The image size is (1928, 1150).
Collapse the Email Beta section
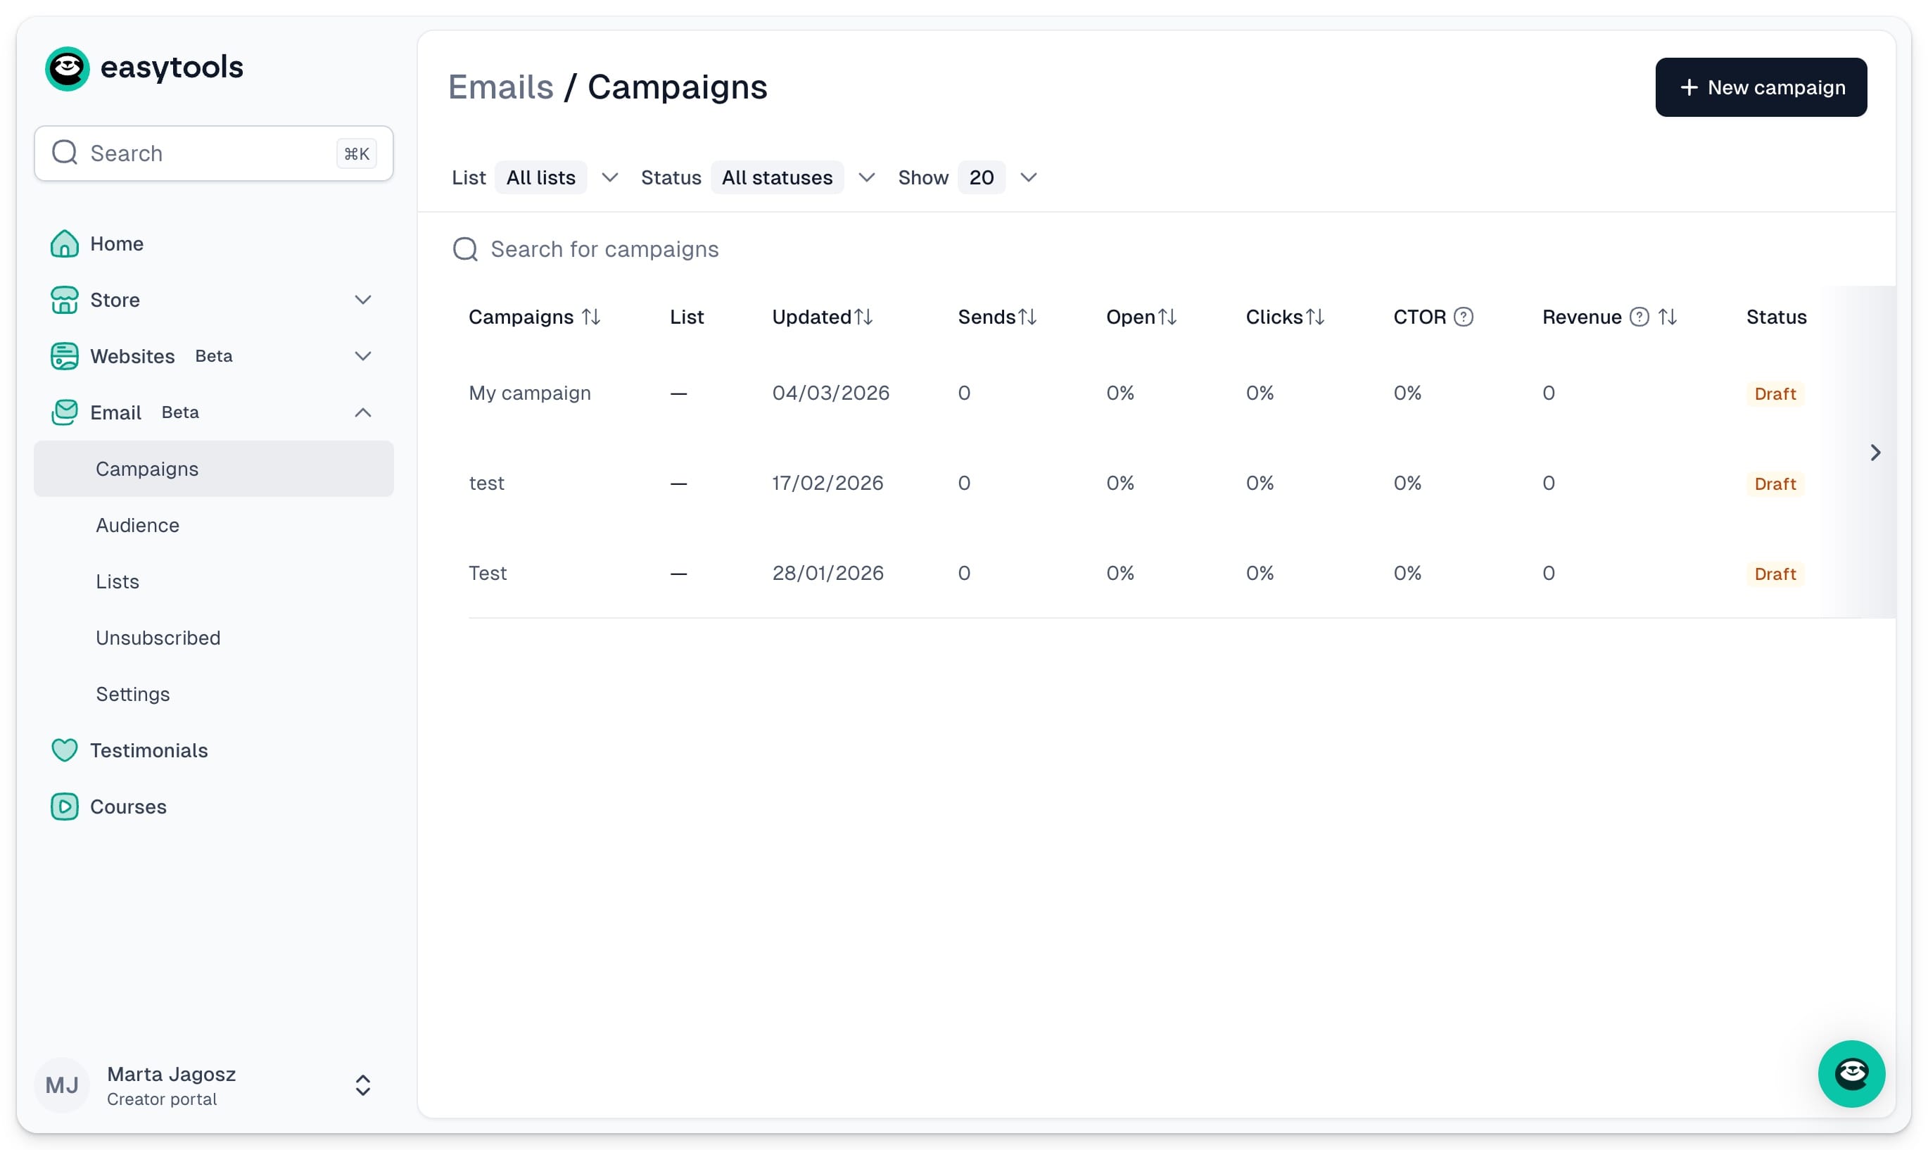coord(362,412)
